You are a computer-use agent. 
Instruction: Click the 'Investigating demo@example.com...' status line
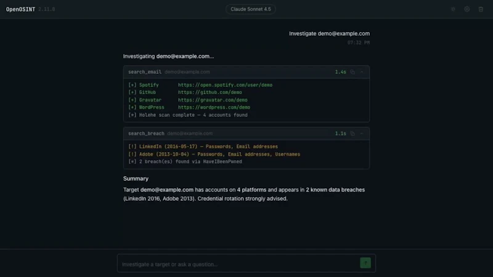point(168,56)
